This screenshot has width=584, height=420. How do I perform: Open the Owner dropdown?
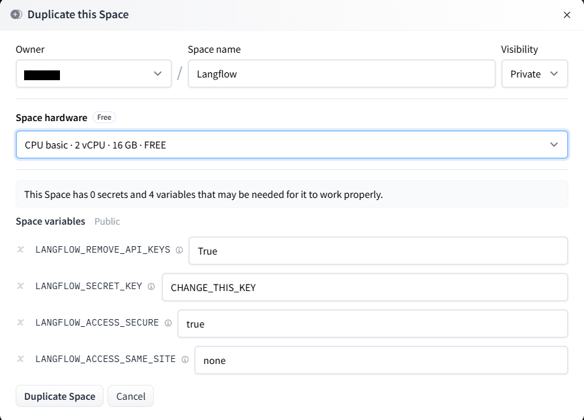pos(93,74)
